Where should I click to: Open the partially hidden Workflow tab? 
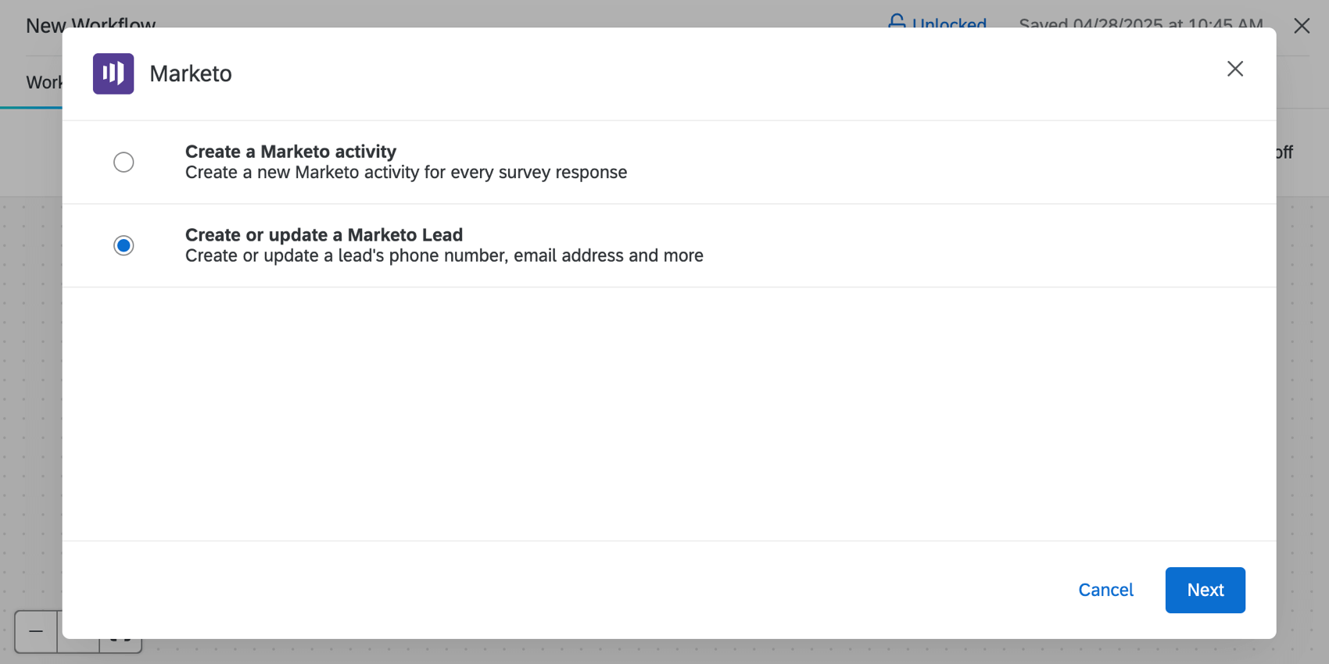tap(44, 82)
